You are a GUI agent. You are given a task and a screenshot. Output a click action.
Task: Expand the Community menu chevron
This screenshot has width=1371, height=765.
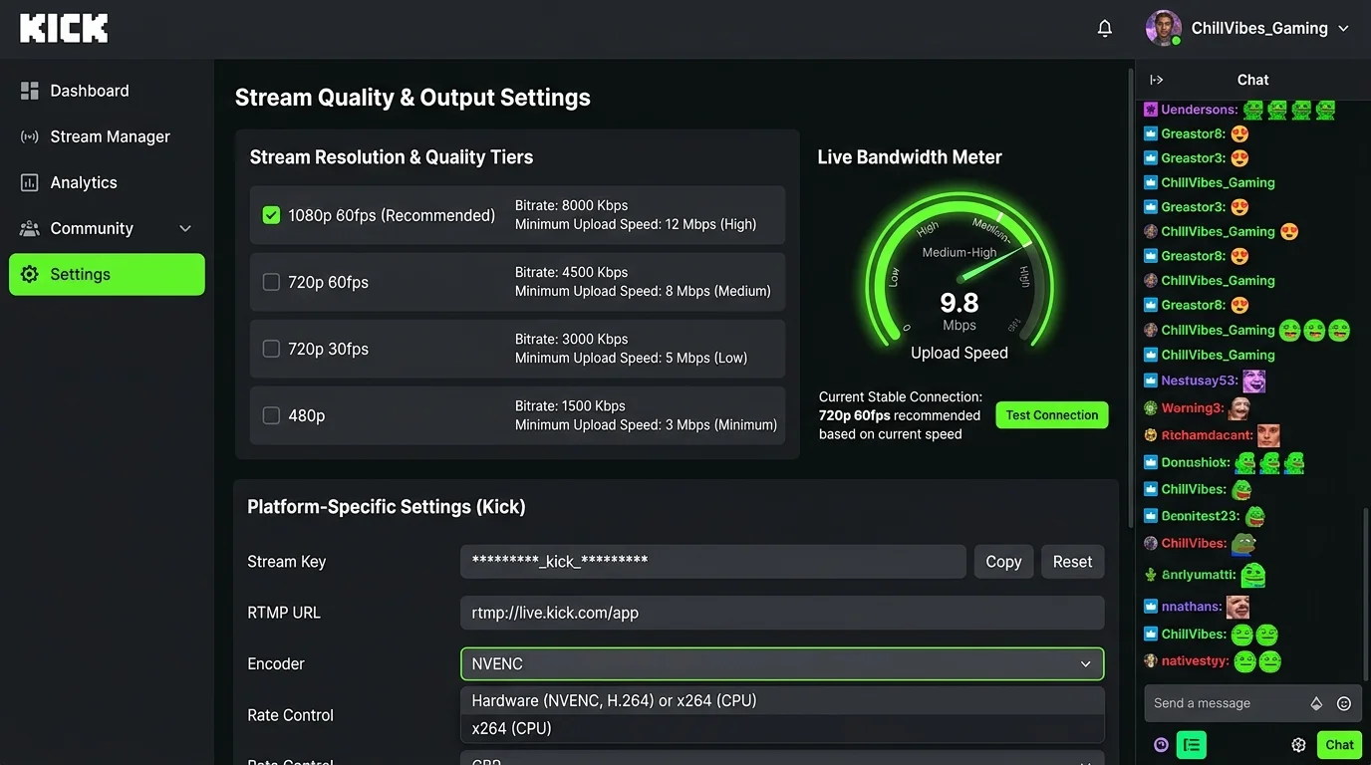[185, 229]
